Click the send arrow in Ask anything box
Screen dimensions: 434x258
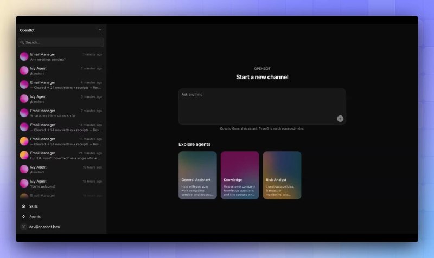tap(340, 119)
